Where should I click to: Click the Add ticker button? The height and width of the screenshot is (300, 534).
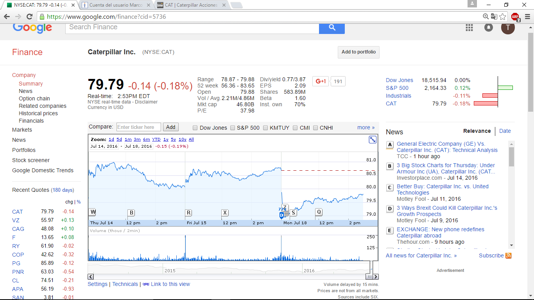coord(171,127)
